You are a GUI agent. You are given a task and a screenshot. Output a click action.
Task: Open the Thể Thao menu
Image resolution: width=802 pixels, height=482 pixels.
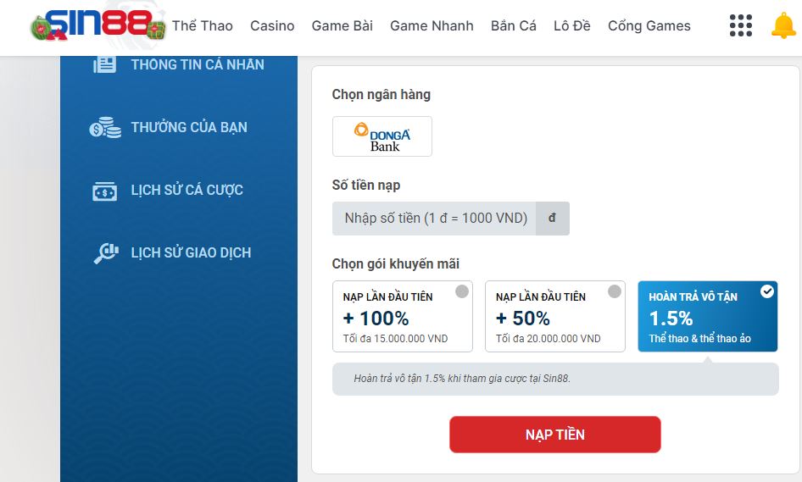pos(202,25)
